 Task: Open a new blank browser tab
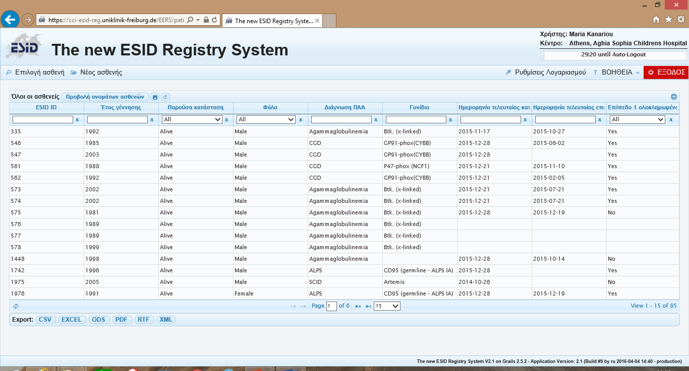point(329,21)
